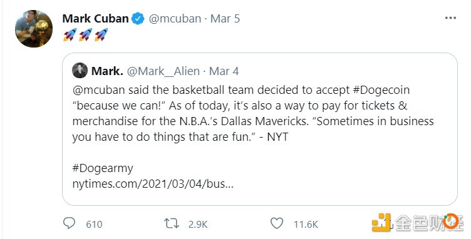Click the 11.6K likes count
The width and height of the screenshot is (471, 239).
(306, 225)
